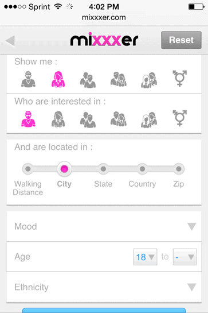Select the male couple icon under Show me
208x313 pixels.
pyautogui.click(x=88, y=80)
